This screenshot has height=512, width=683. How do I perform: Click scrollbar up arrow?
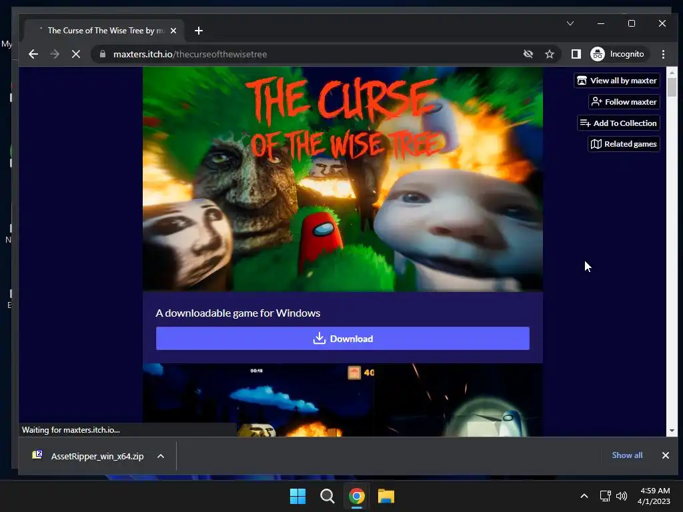(672, 72)
